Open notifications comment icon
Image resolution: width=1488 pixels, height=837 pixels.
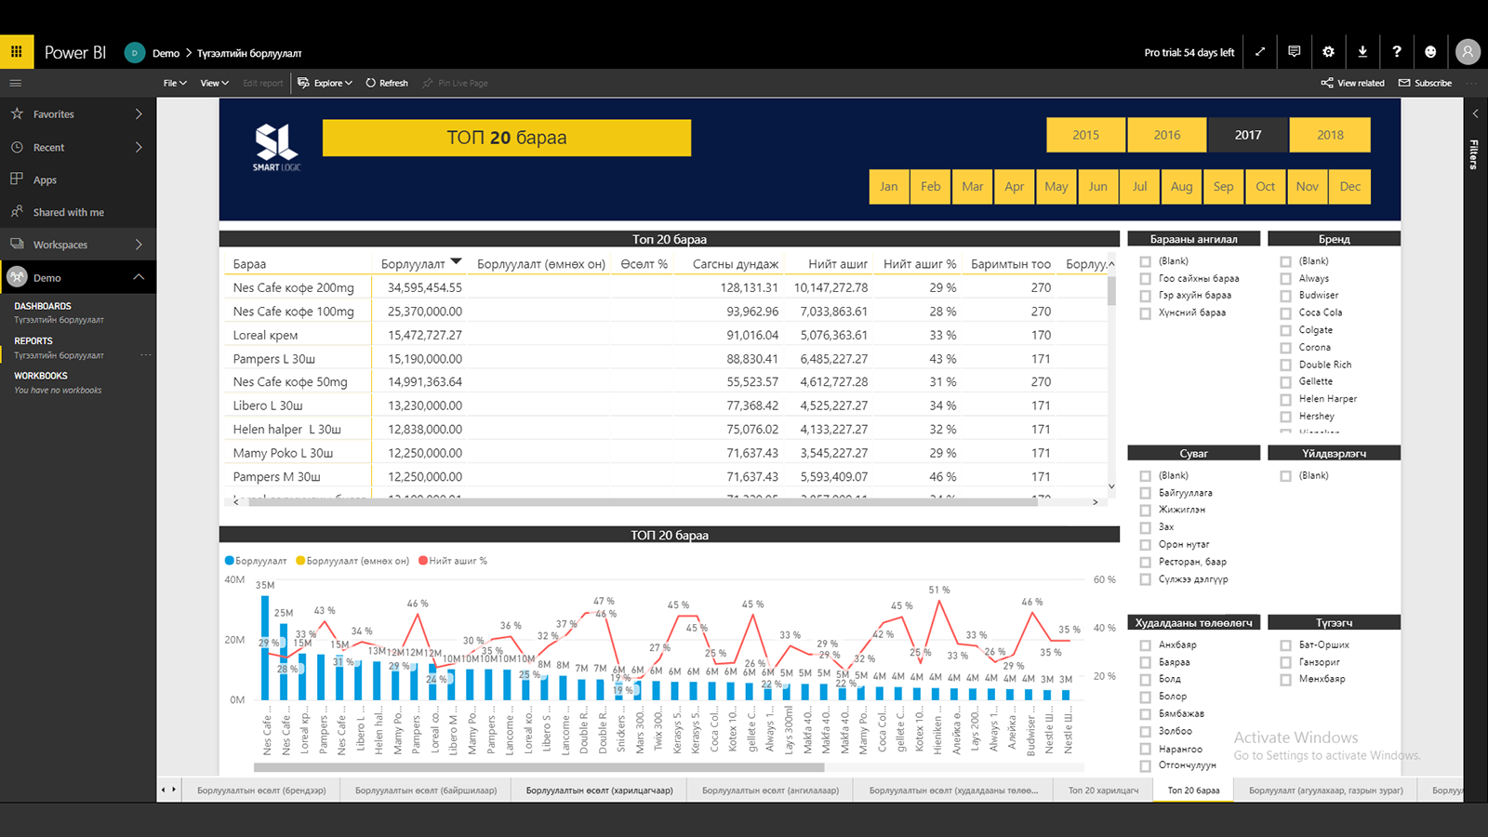1294,52
